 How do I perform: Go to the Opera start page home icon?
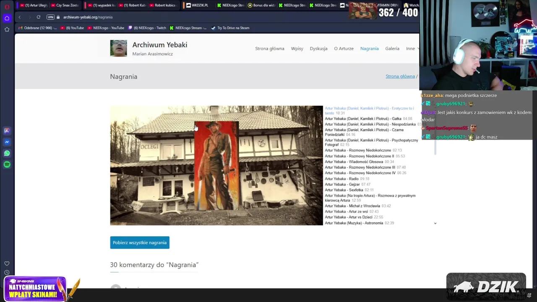pyautogui.click(x=7, y=18)
